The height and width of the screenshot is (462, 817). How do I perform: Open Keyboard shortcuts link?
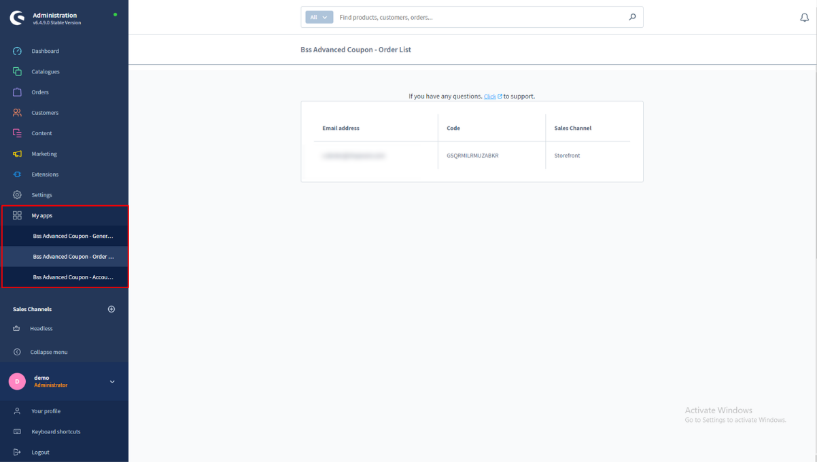click(x=56, y=431)
